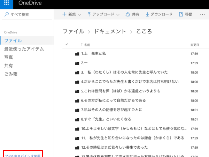Click folder icon of row 8.すぐ「先生」

coord(77,119)
